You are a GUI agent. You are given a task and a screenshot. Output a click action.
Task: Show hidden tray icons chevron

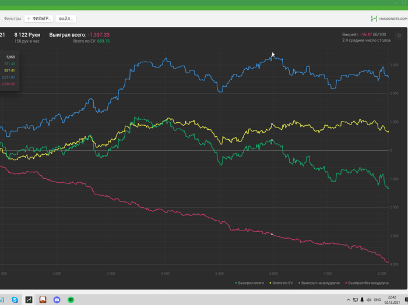tap(349, 300)
